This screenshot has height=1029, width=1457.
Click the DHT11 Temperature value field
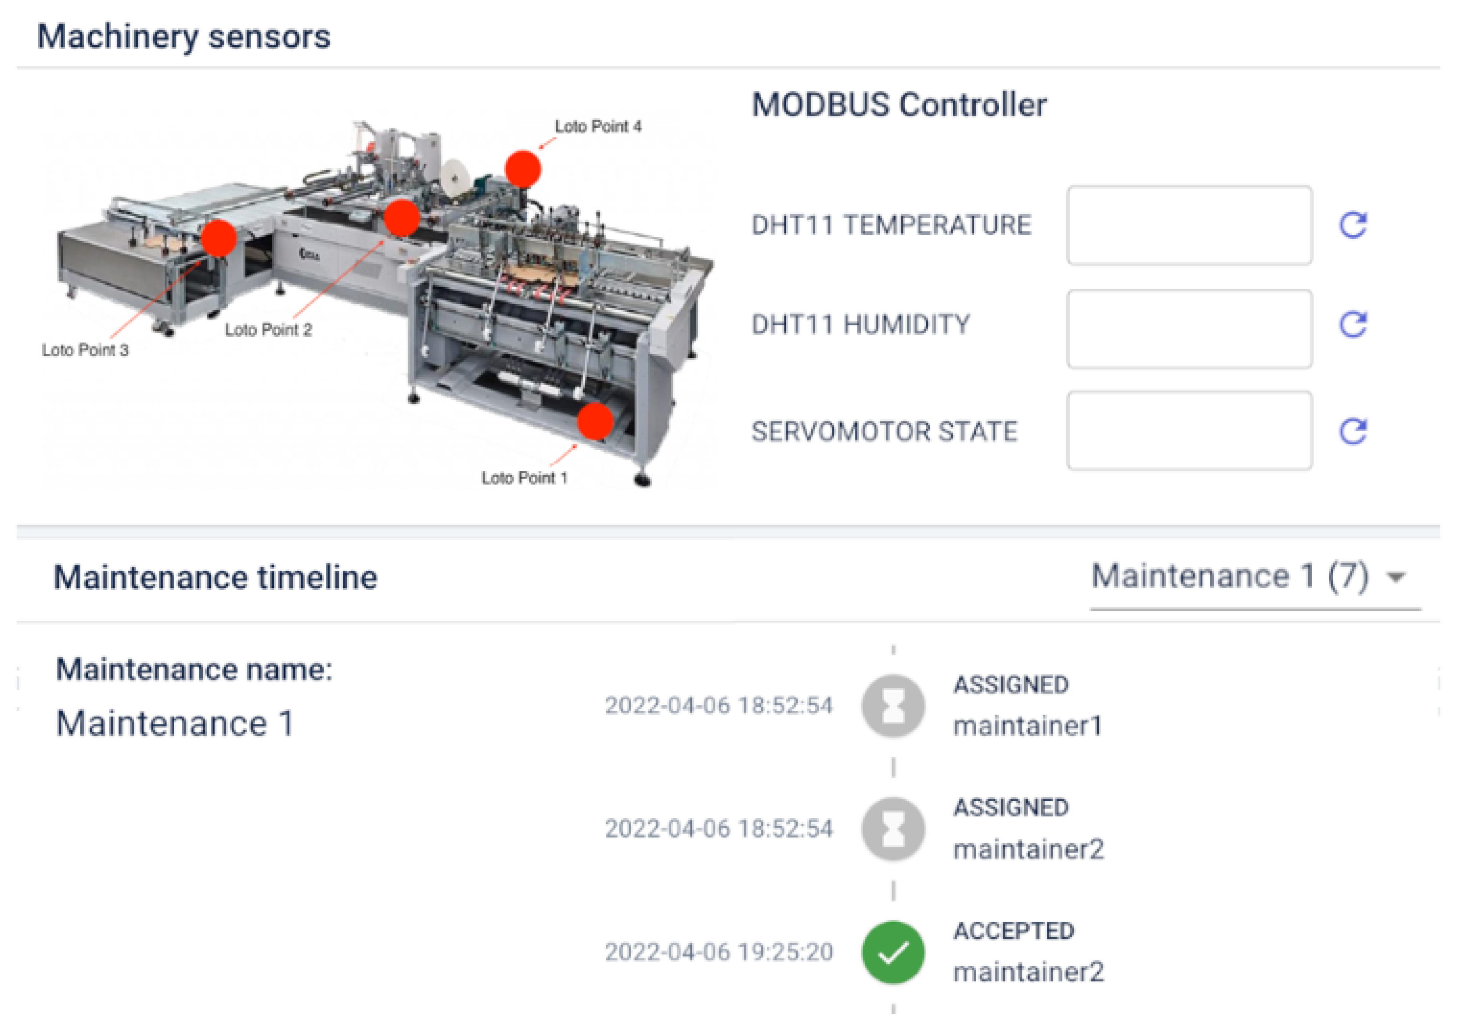pos(1189,225)
